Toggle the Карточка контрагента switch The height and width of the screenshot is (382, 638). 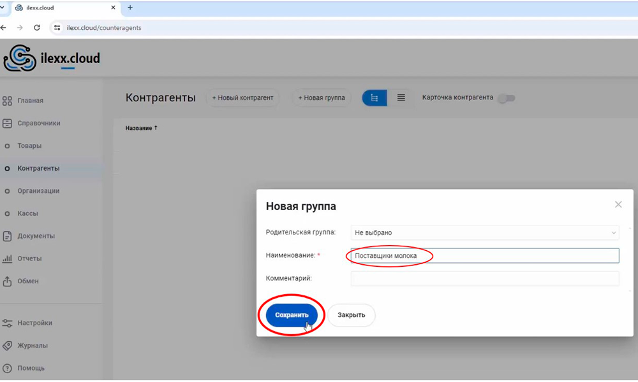click(506, 98)
